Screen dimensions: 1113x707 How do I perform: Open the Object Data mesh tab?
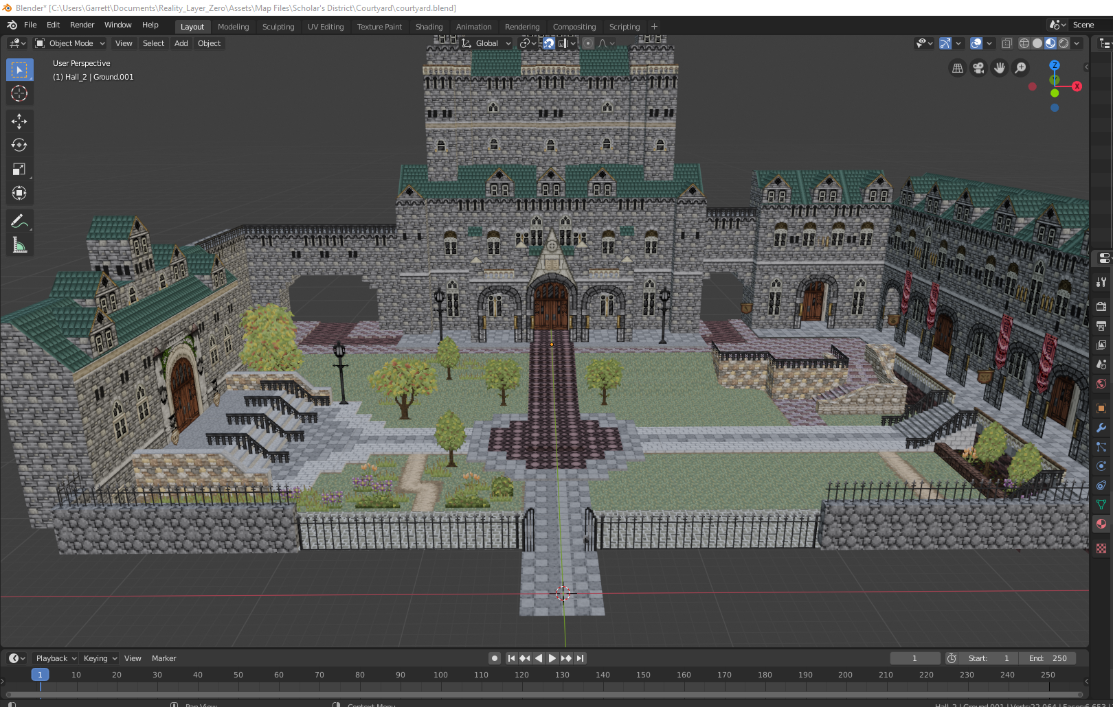[x=1101, y=504]
